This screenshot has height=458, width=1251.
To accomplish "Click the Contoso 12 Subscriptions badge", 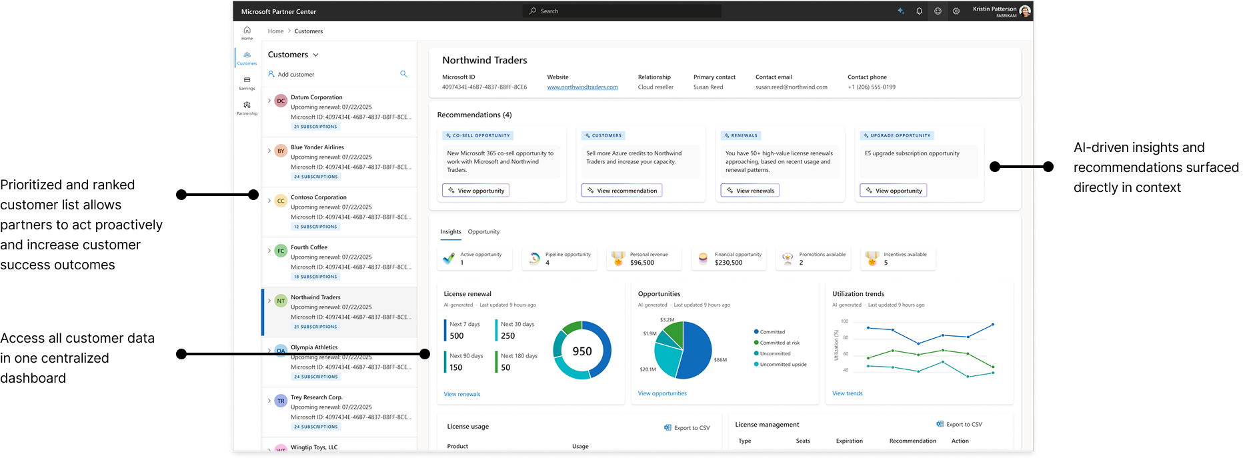I will (316, 227).
